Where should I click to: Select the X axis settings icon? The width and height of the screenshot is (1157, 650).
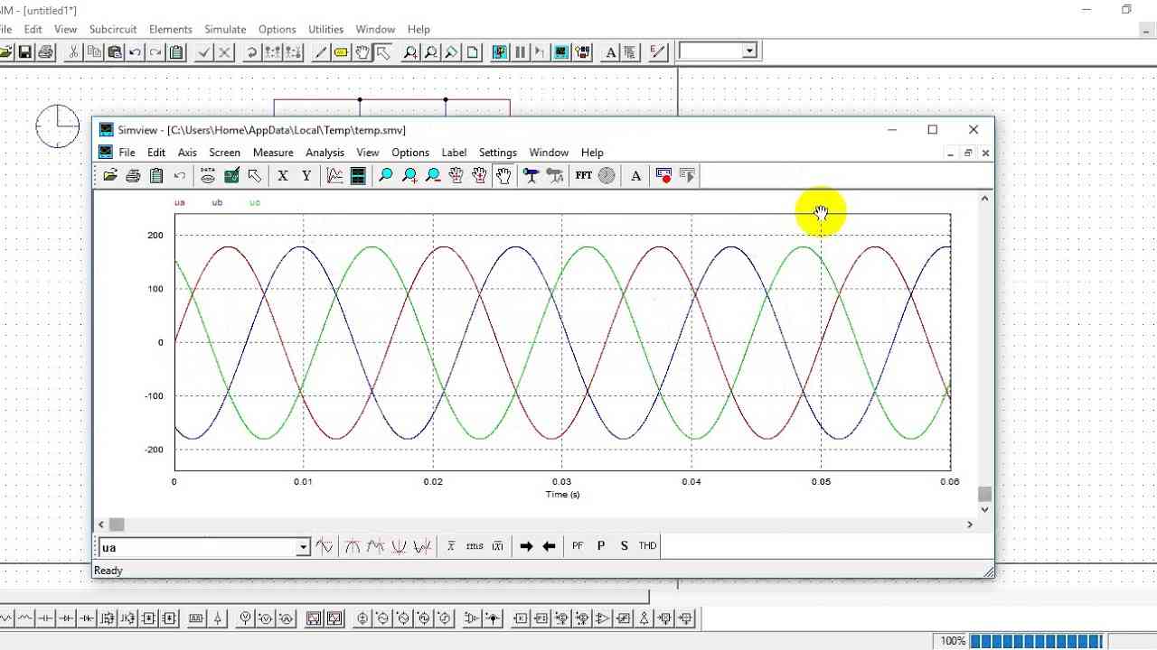click(283, 176)
